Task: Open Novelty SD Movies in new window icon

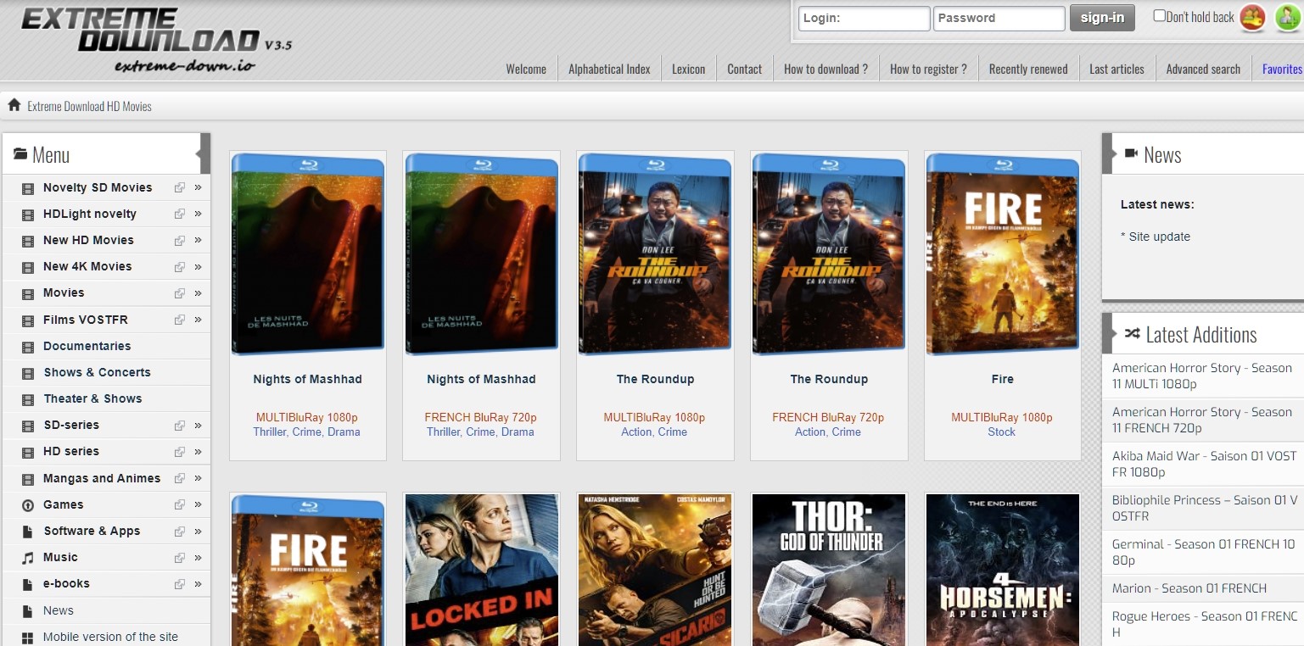Action: point(179,188)
